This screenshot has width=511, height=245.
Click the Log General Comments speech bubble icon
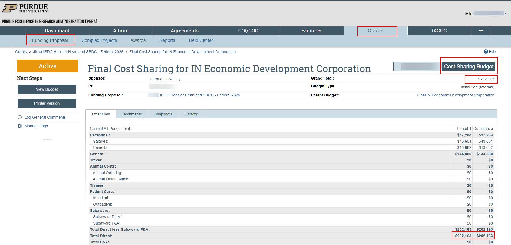pos(20,117)
